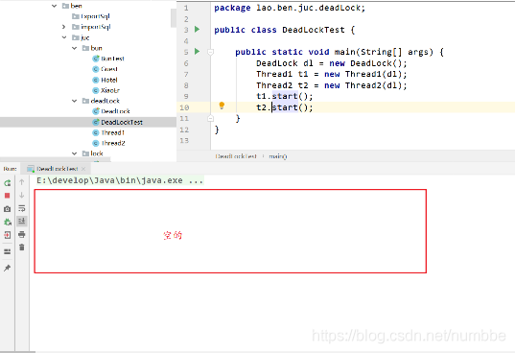515x353 pixels.
Task: Click the juc folder icon
Action: [x=76, y=37]
